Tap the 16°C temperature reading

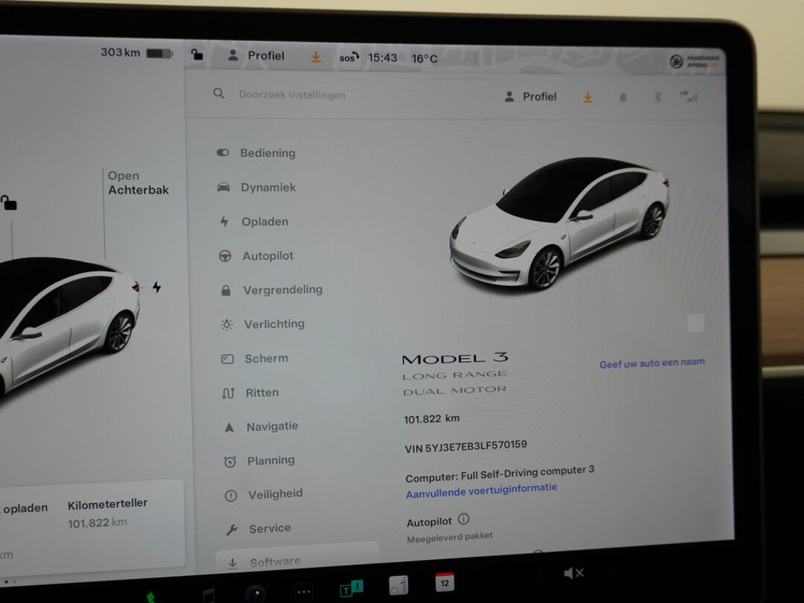click(x=424, y=59)
